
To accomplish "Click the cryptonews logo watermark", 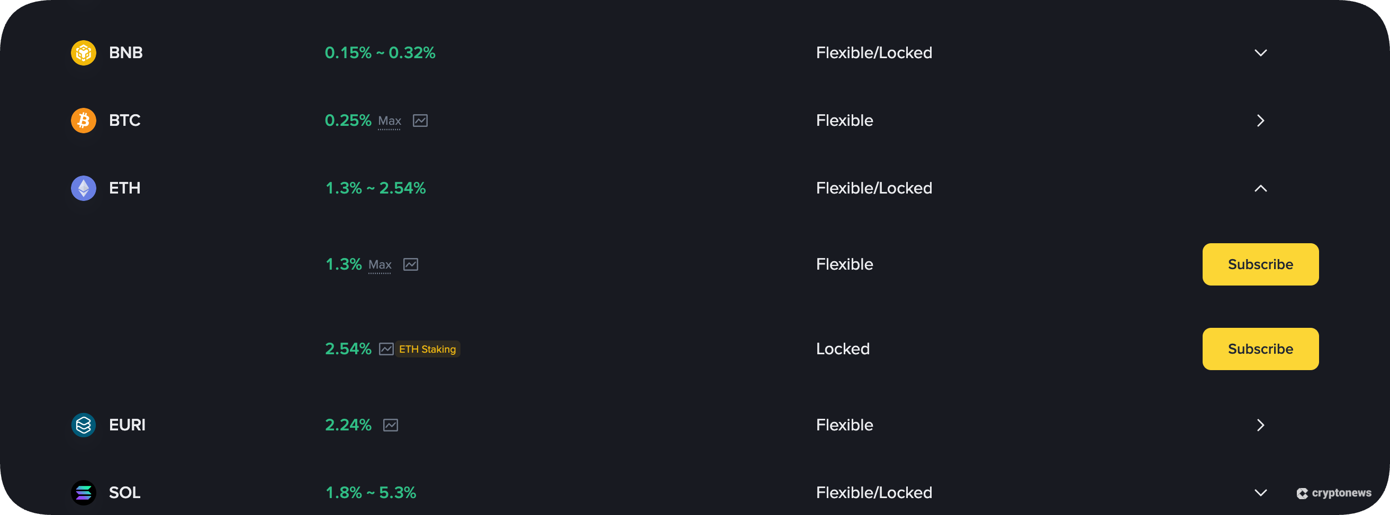I will point(1334,492).
